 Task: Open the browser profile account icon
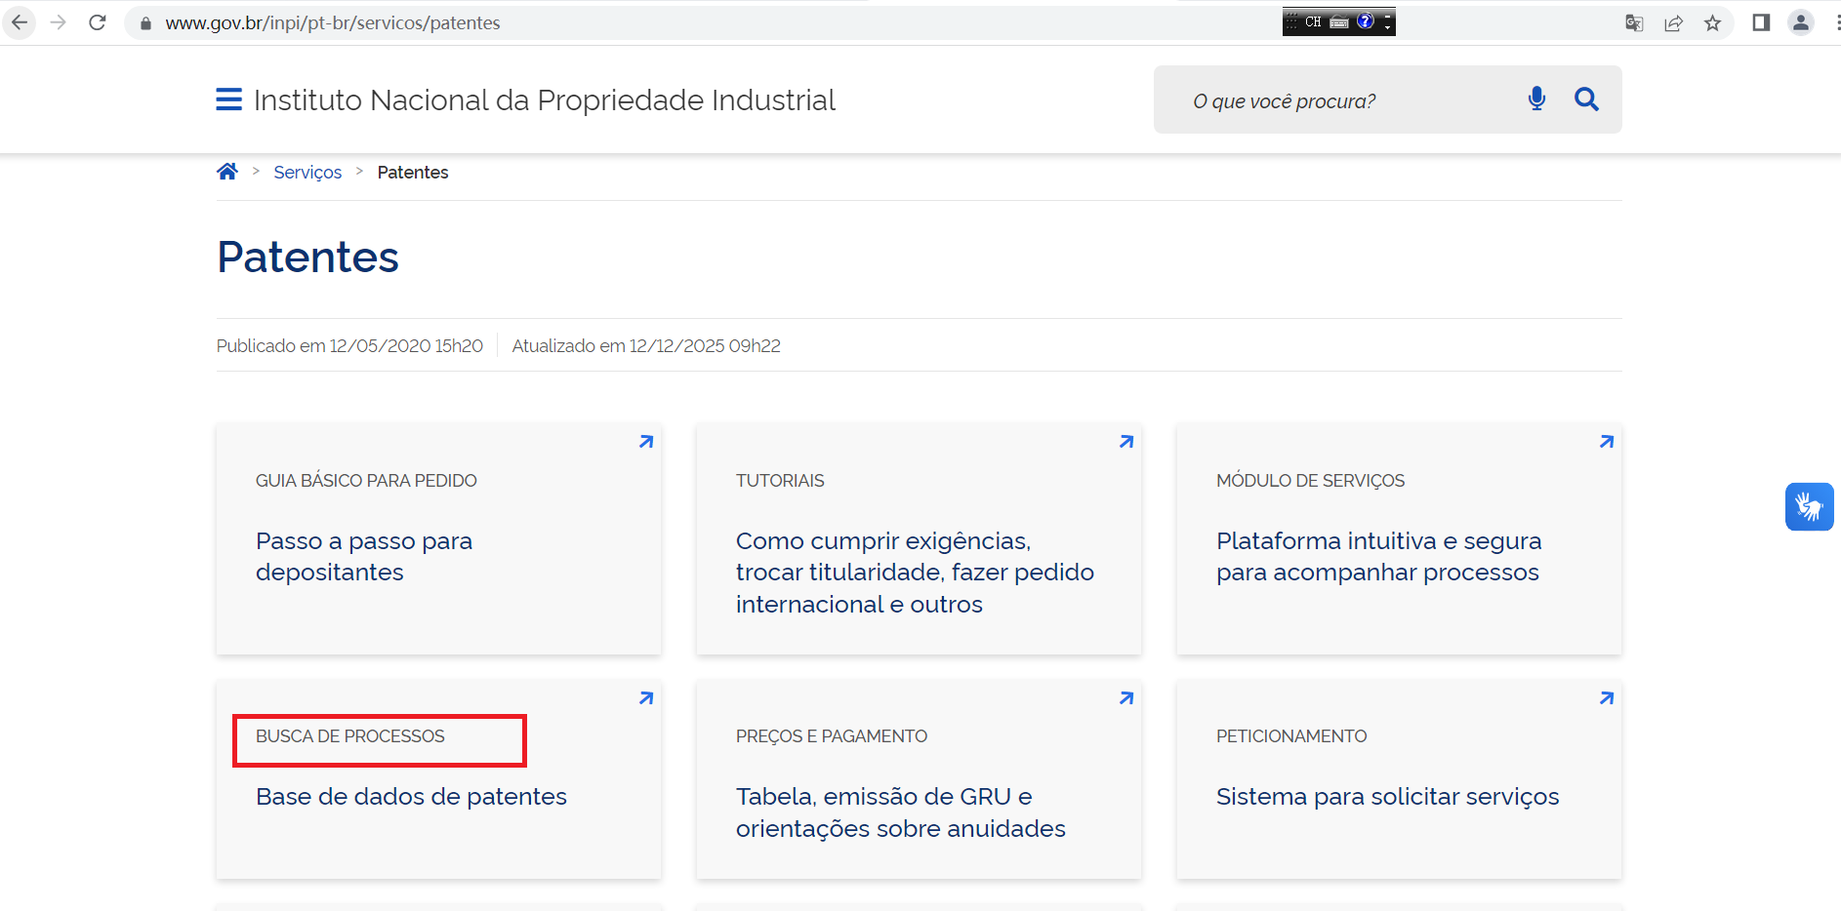[1800, 22]
